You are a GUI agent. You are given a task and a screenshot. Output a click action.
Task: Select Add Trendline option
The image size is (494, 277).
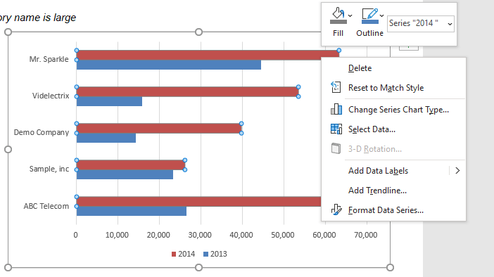[x=393, y=191]
